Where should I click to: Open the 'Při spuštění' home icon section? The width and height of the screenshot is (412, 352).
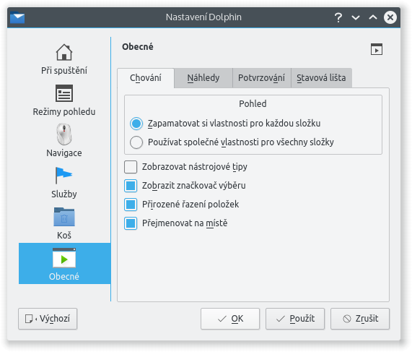point(64,59)
